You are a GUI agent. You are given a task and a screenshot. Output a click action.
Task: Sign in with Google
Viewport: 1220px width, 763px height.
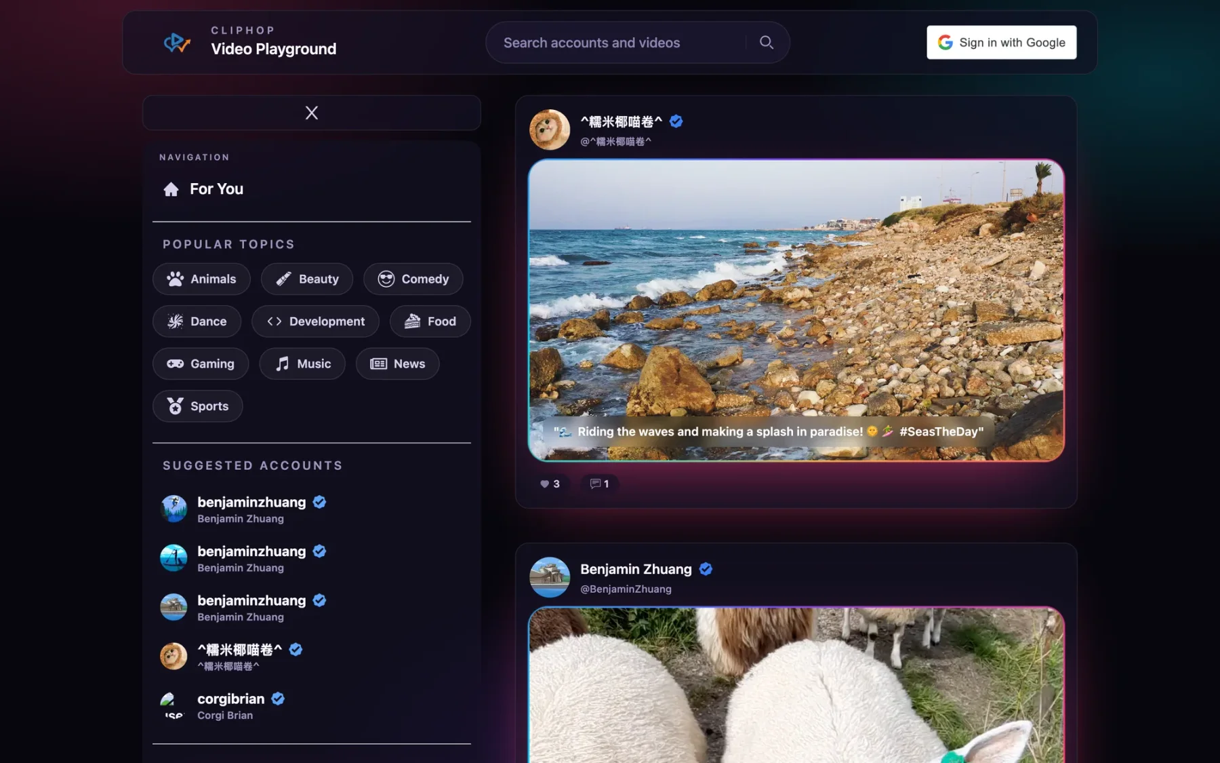click(x=1001, y=42)
